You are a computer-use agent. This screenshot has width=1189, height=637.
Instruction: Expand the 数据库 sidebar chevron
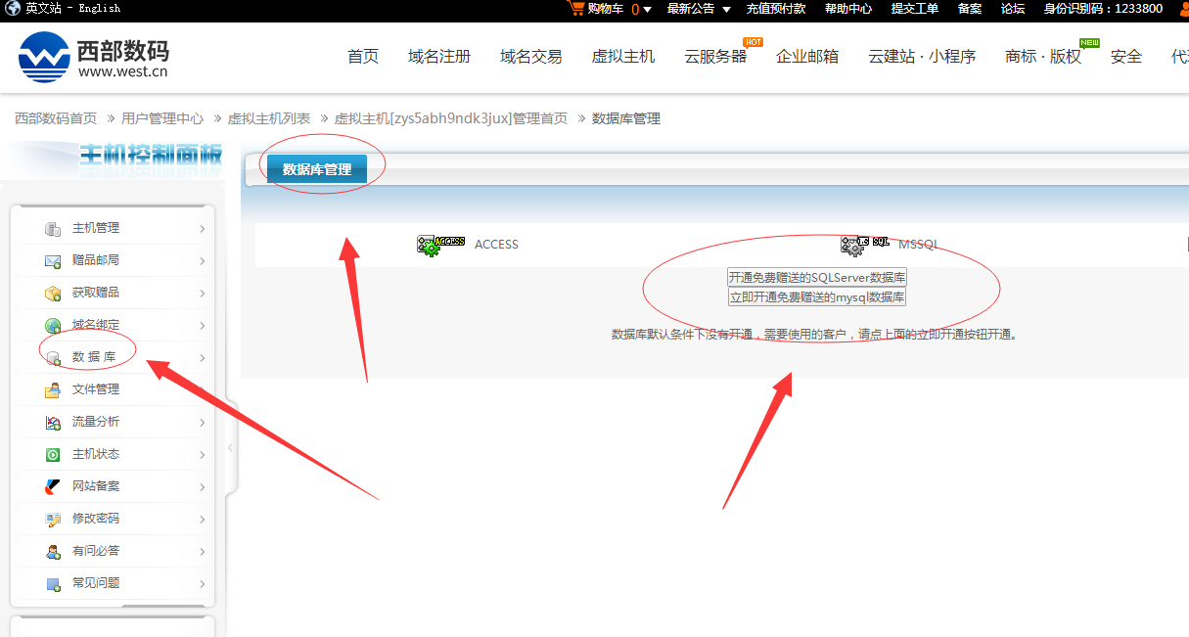coord(202,358)
